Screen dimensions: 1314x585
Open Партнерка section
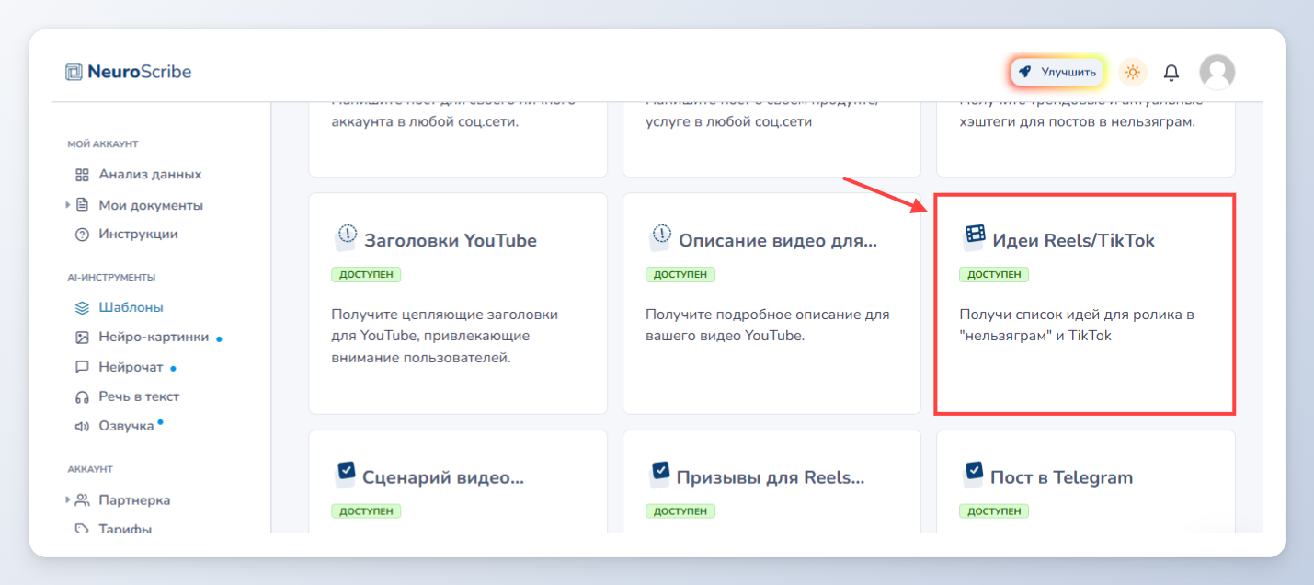pos(134,500)
